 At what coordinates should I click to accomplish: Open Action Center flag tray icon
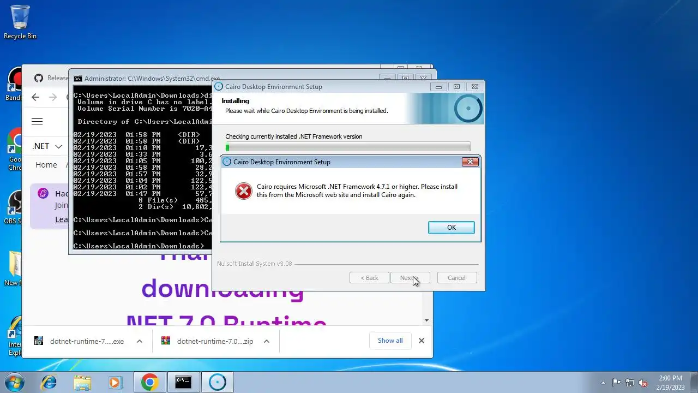click(x=616, y=383)
